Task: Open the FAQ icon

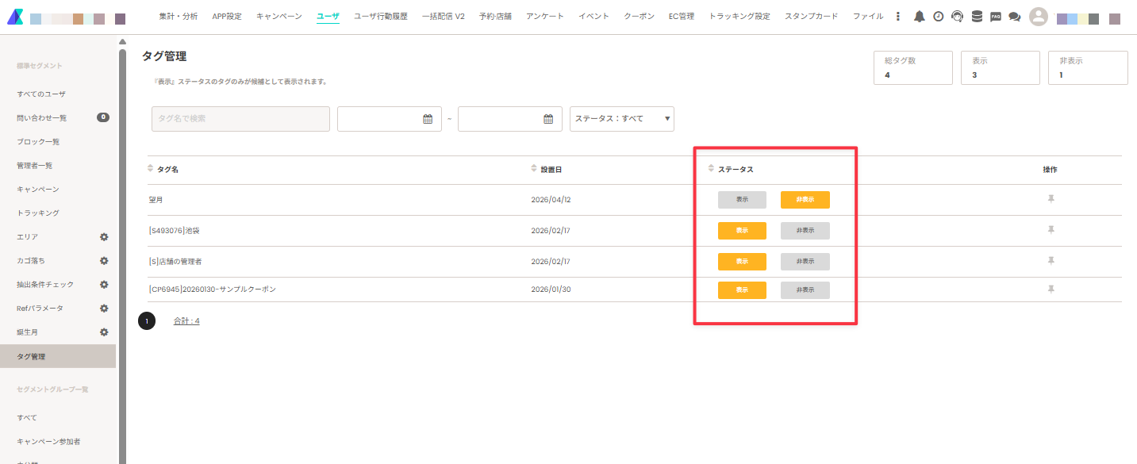Action: [995, 17]
